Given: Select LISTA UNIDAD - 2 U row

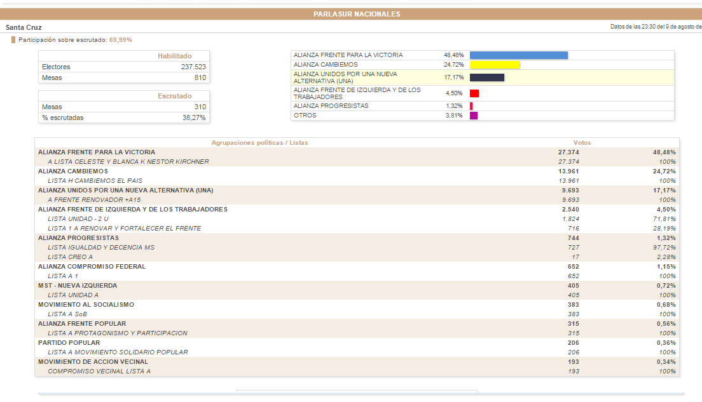Looking at the screenshot, I should click(x=357, y=218).
